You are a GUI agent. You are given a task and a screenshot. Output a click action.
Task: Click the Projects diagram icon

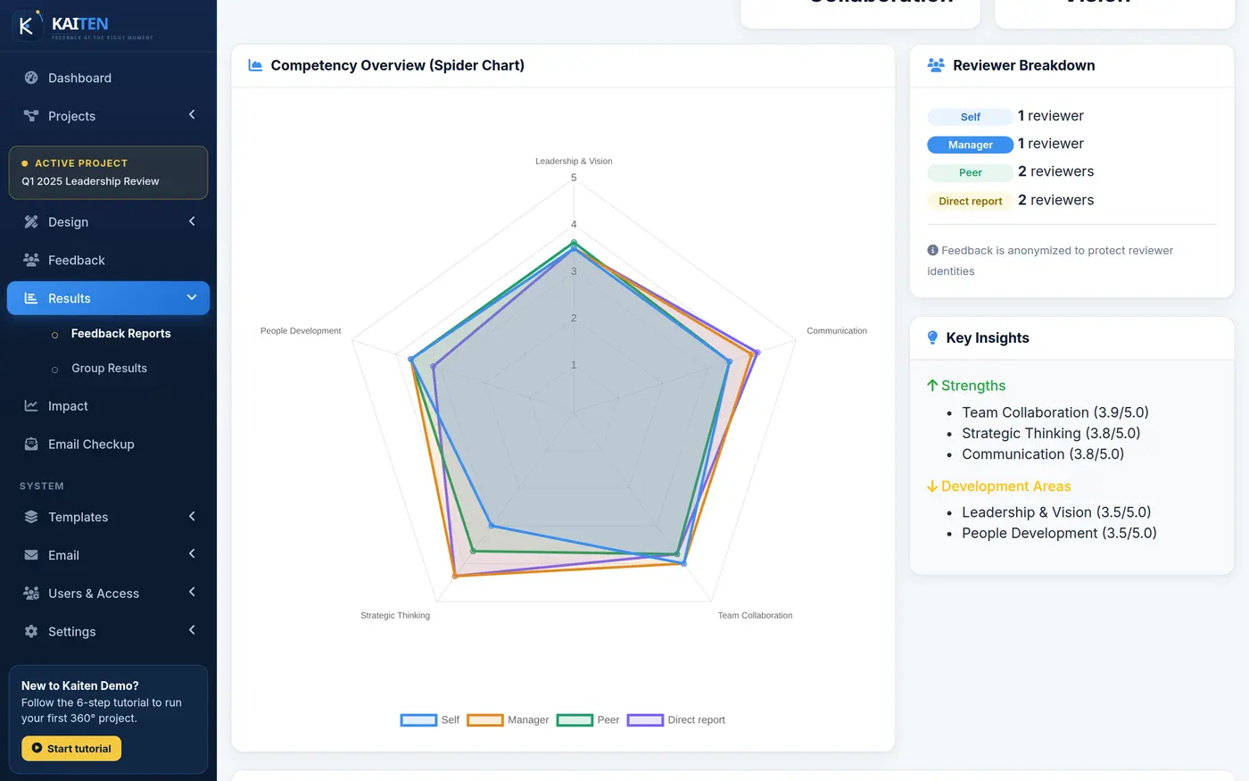pos(31,116)
